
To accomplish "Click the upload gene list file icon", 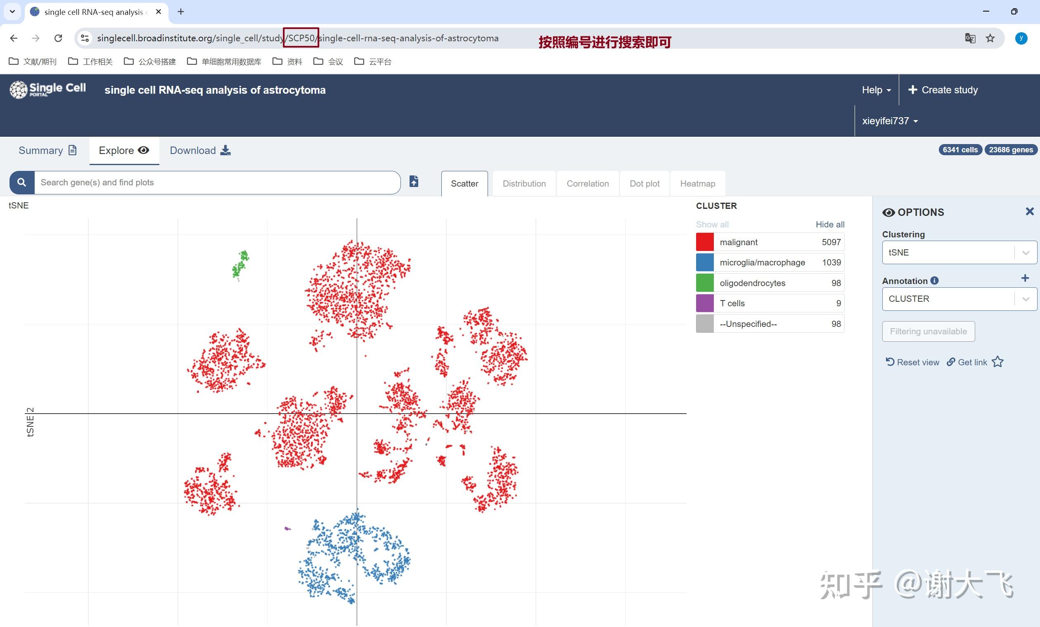I will 414,182.
